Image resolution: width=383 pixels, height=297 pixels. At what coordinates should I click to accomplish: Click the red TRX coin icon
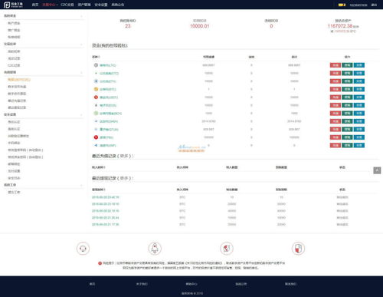(96, 137)
